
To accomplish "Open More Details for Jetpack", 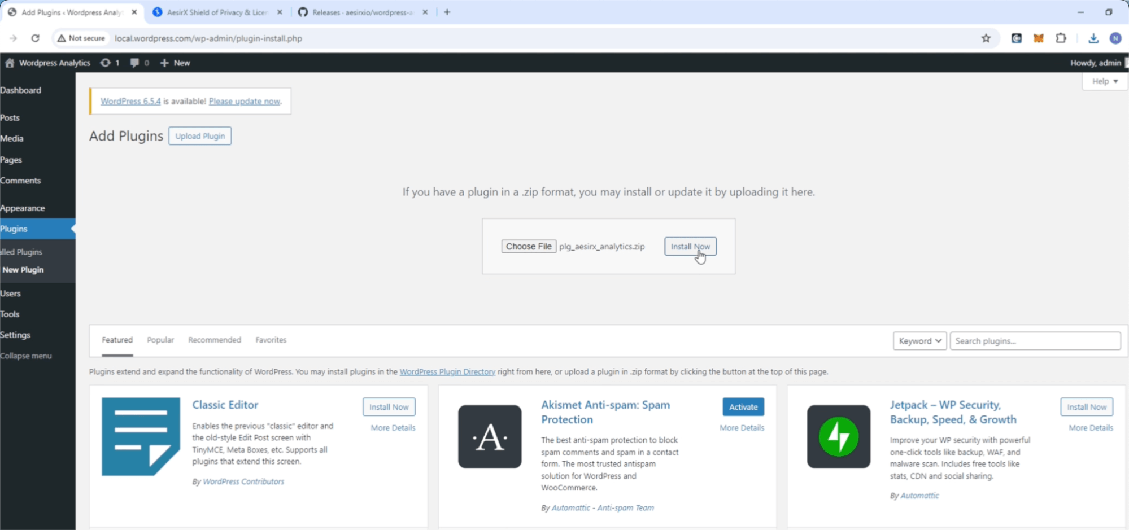I will 1091,428.
